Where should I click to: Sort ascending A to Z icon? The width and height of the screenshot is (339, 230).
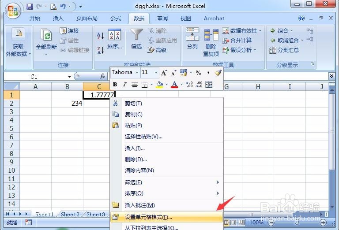pos(101,36)
